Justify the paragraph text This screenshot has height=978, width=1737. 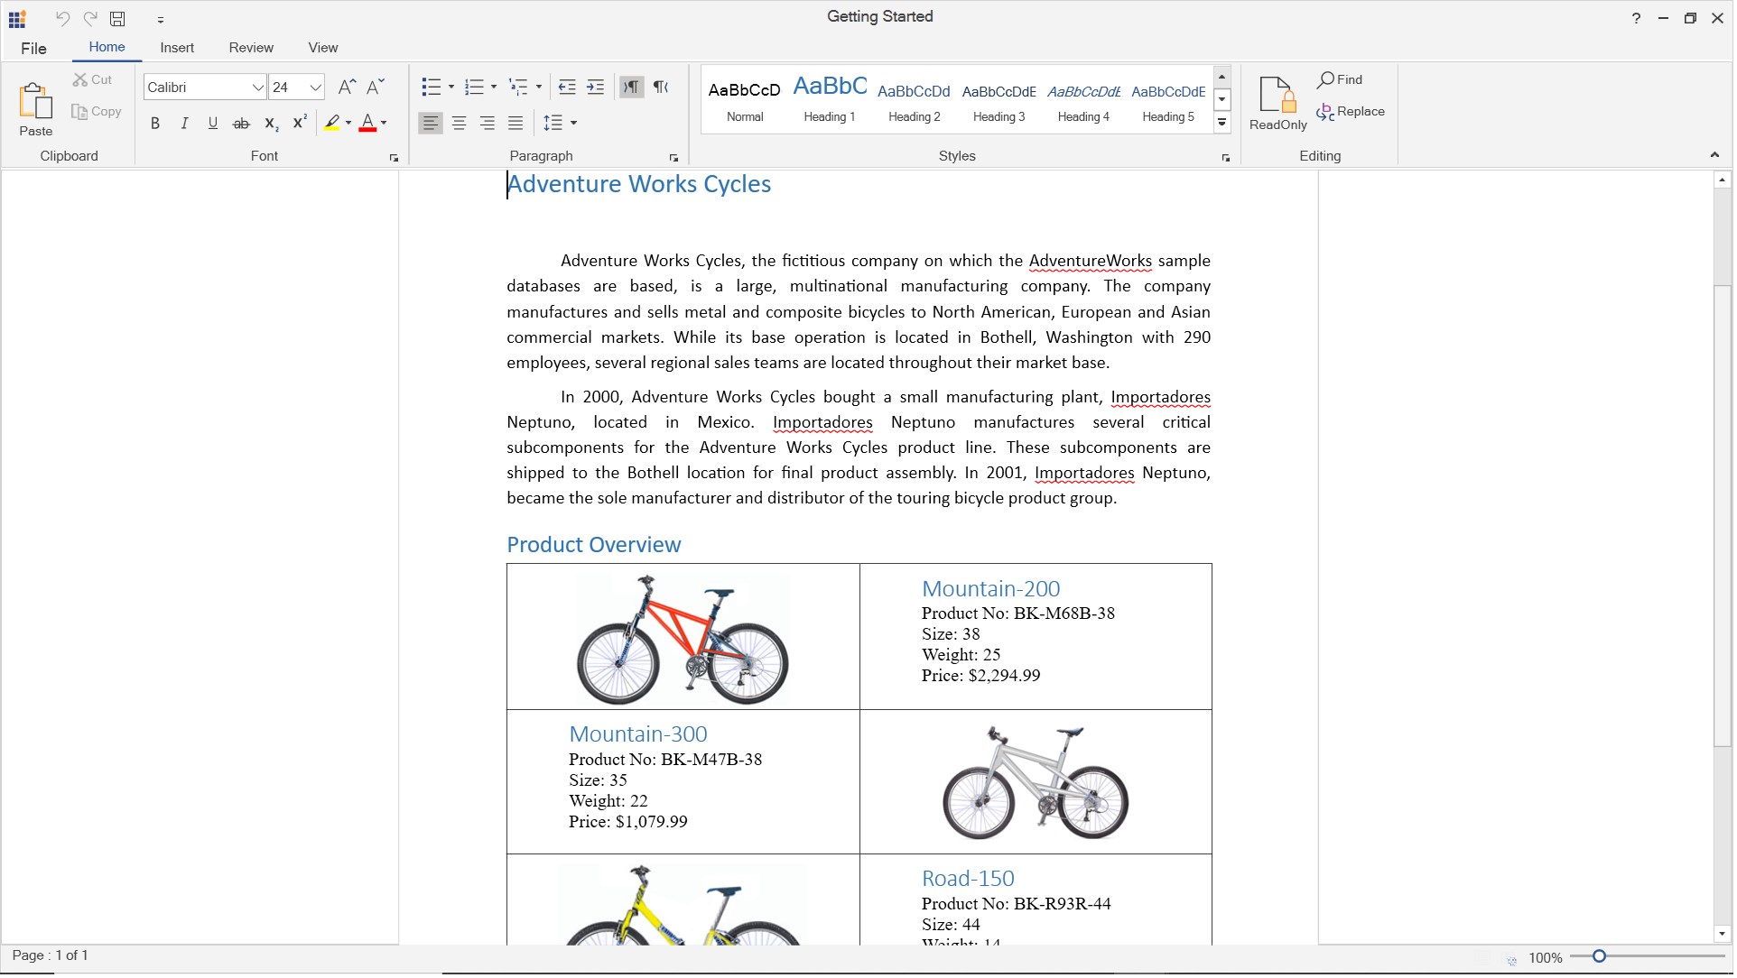(516, 123)
